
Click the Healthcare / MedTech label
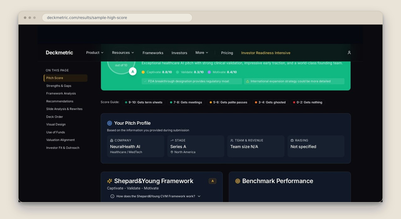tap(126, 152)
